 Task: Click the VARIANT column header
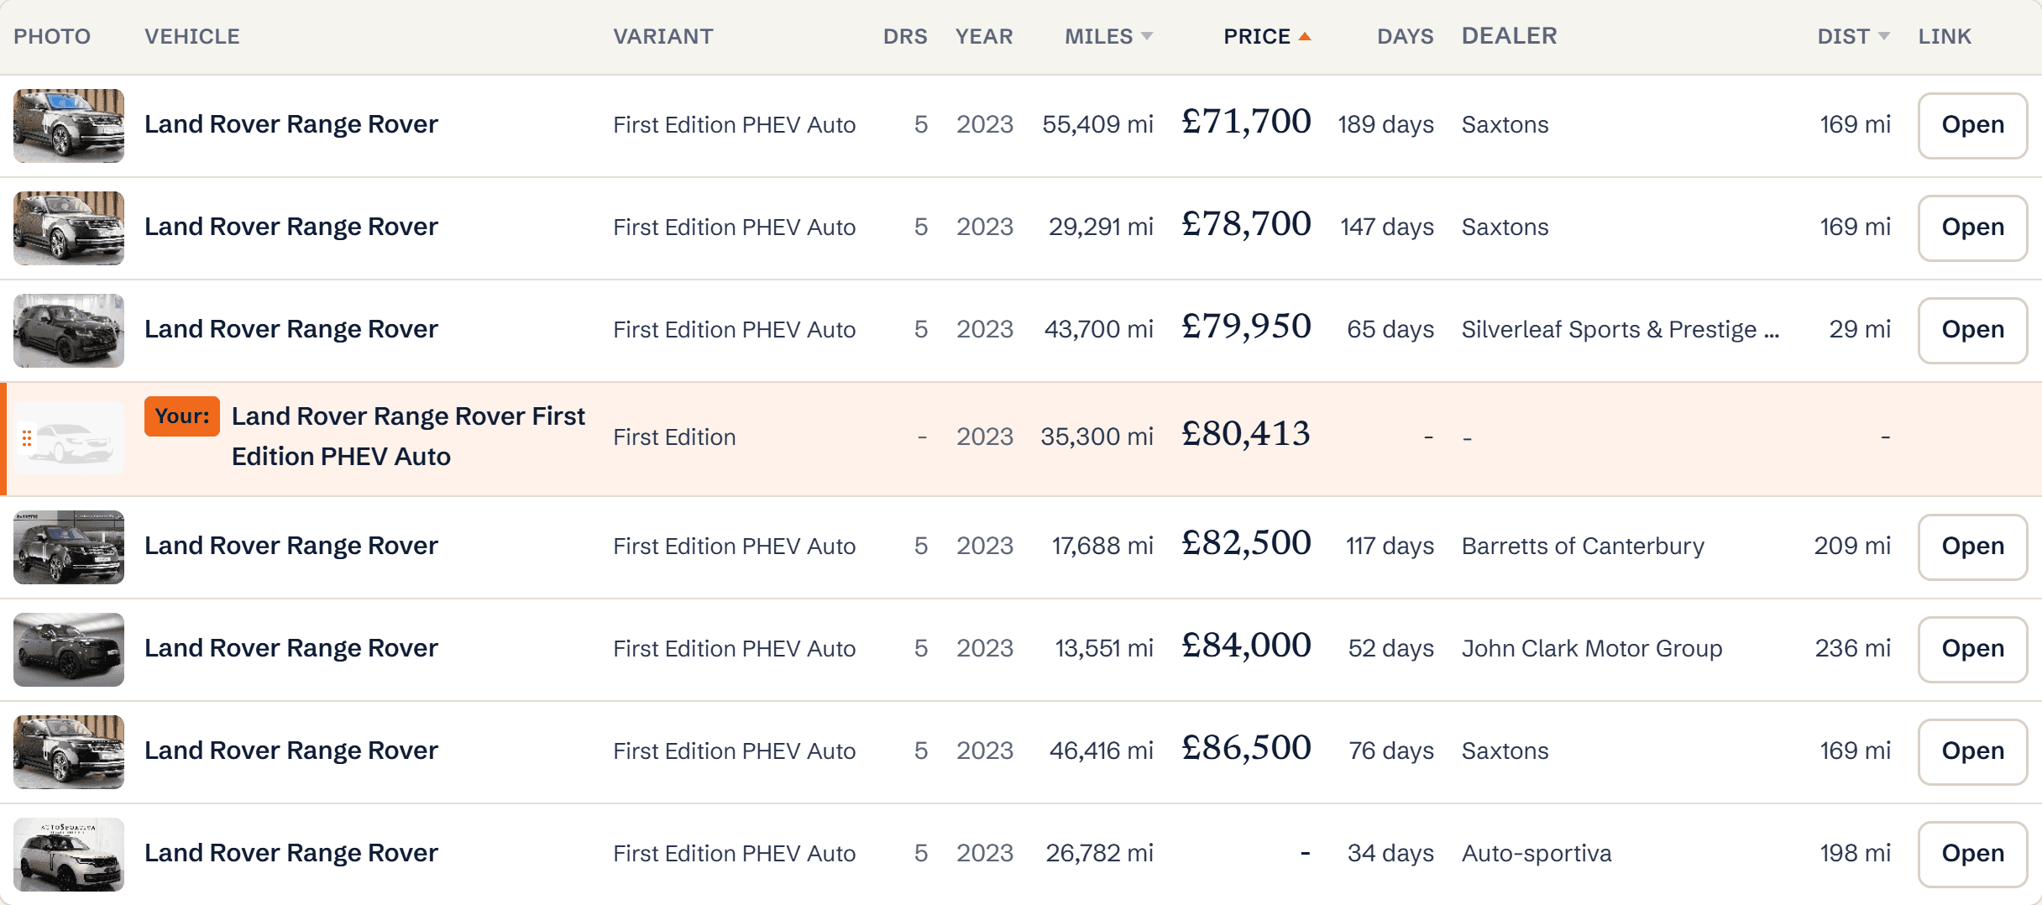coord(663,36)
